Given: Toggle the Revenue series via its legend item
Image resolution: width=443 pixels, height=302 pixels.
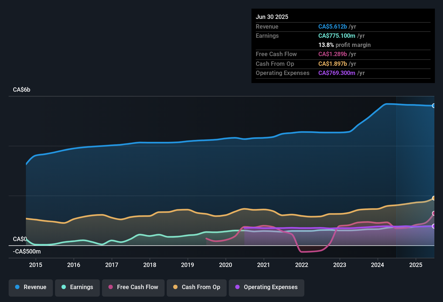Looking at the screenshot, I should (30, 287).
